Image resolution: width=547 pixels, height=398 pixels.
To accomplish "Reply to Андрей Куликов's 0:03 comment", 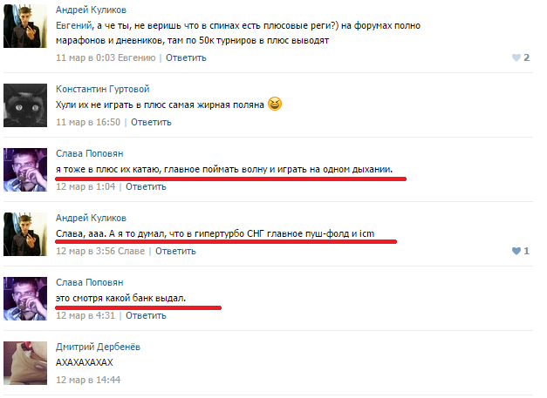I will (186, 57).
